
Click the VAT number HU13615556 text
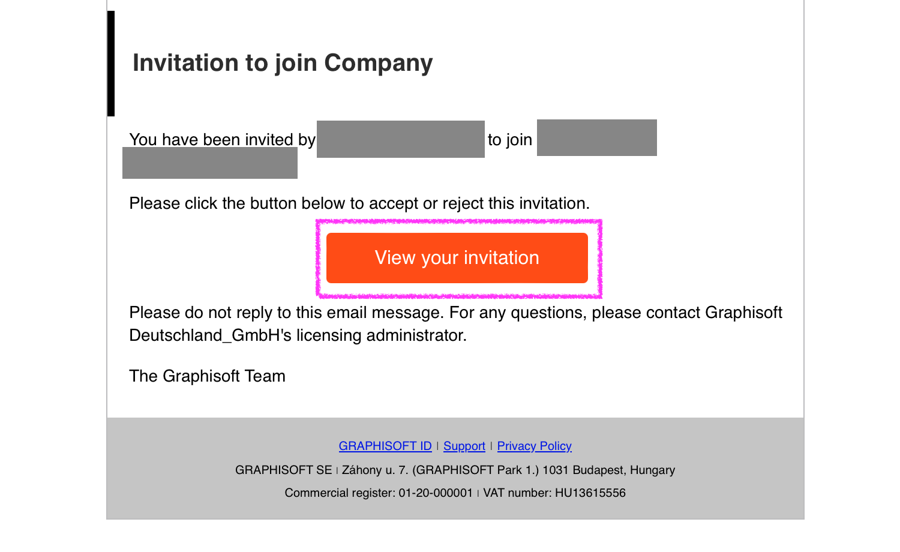point(554,493)
